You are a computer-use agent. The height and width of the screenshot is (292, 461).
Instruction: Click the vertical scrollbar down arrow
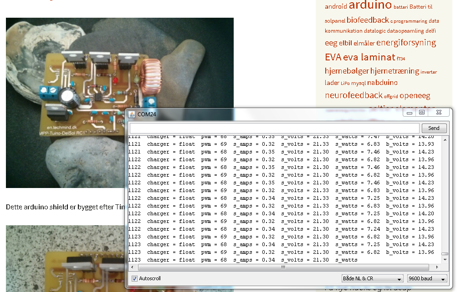click(x=445, y=259)
